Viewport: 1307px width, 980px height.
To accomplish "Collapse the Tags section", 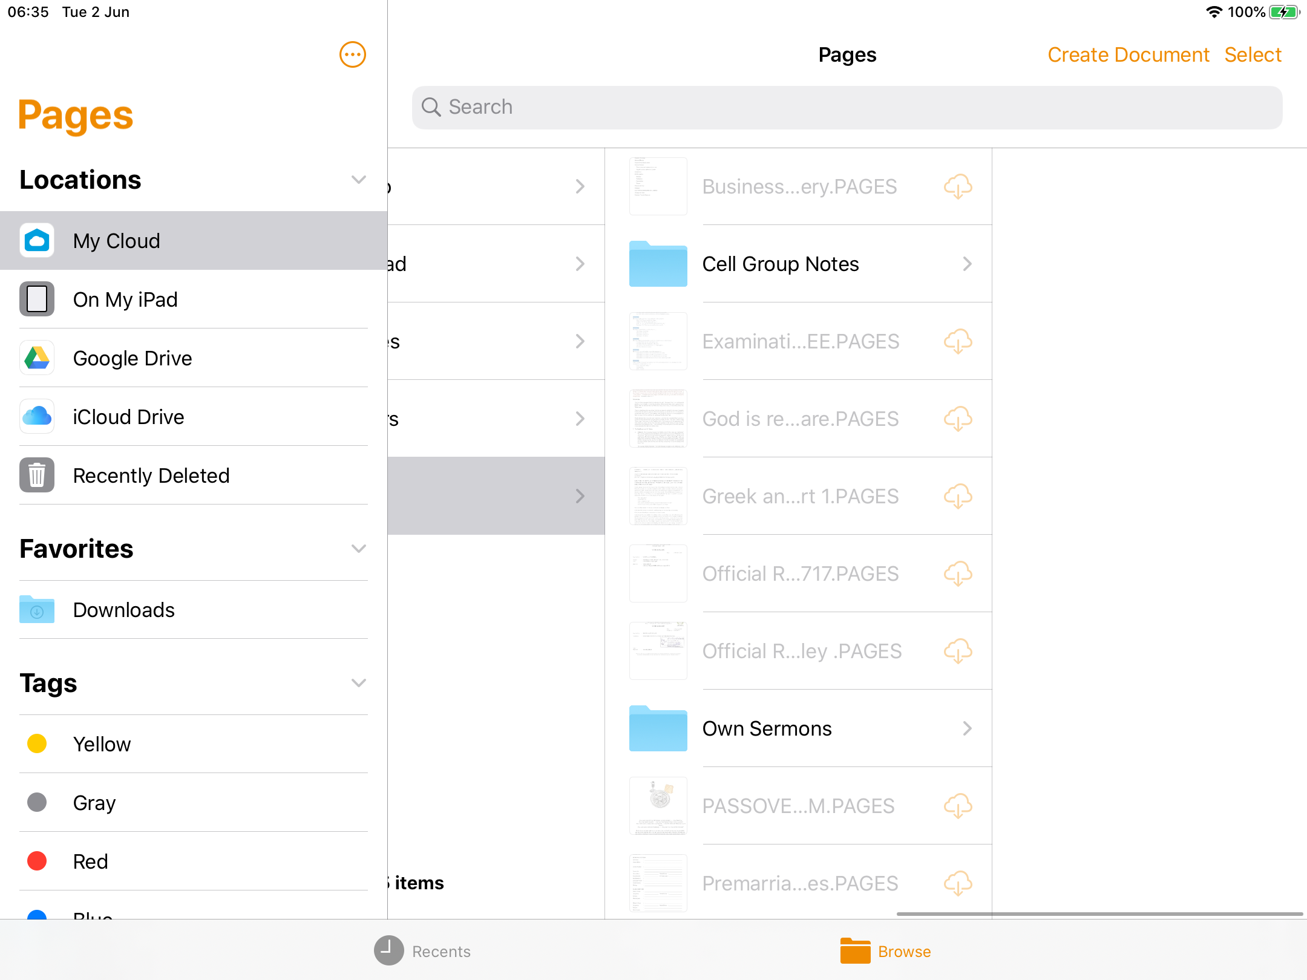I will [x=359, y=683].
